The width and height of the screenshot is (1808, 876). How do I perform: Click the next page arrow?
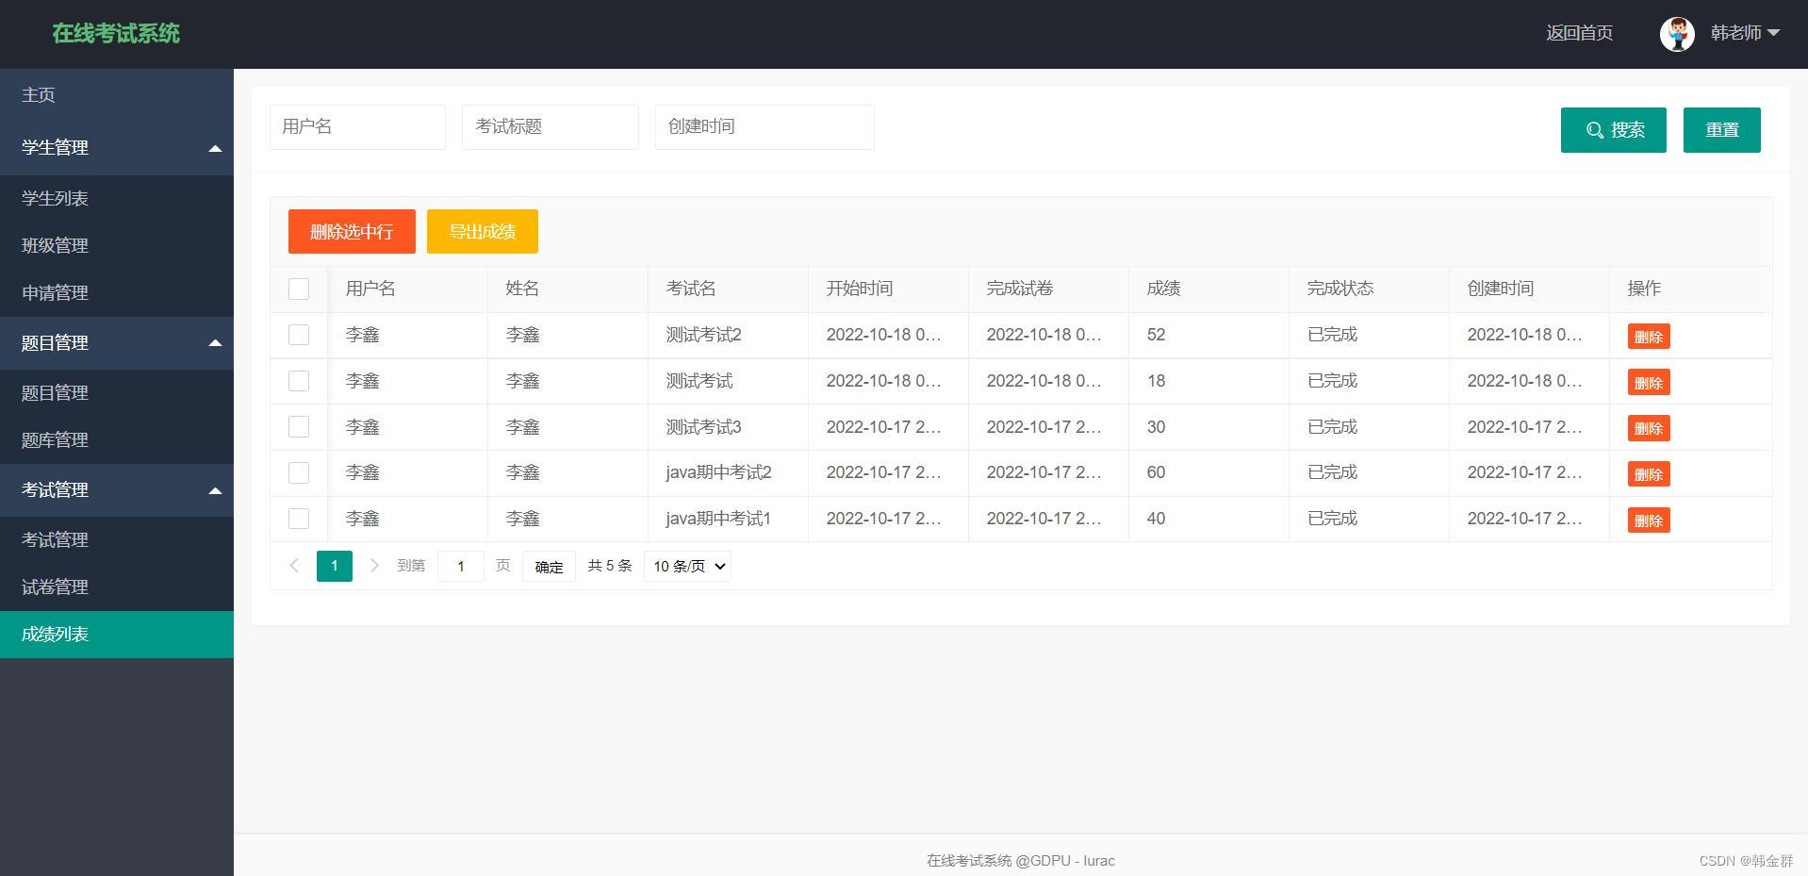pos(374,566)
